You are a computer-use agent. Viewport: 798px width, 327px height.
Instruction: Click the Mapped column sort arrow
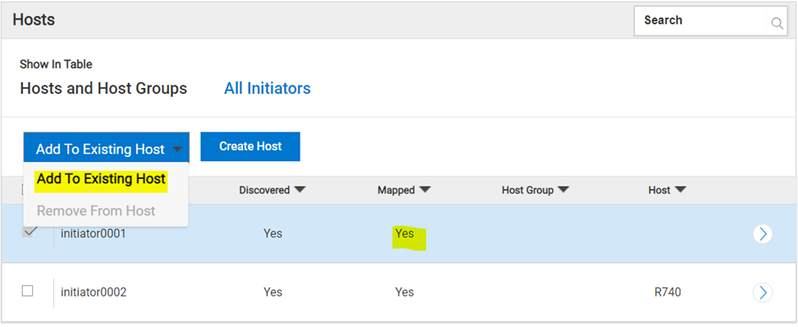424,190
